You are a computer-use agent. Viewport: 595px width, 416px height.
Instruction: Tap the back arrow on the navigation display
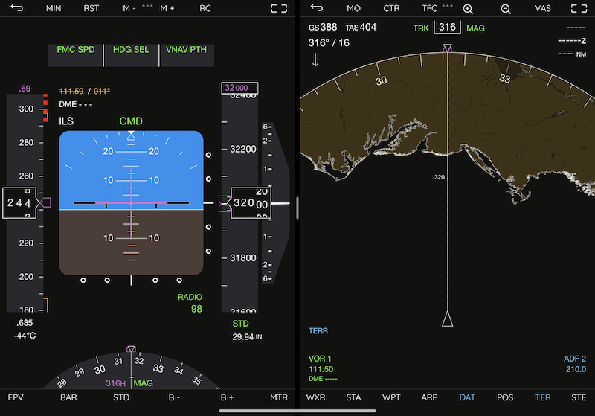pos(317,9)
